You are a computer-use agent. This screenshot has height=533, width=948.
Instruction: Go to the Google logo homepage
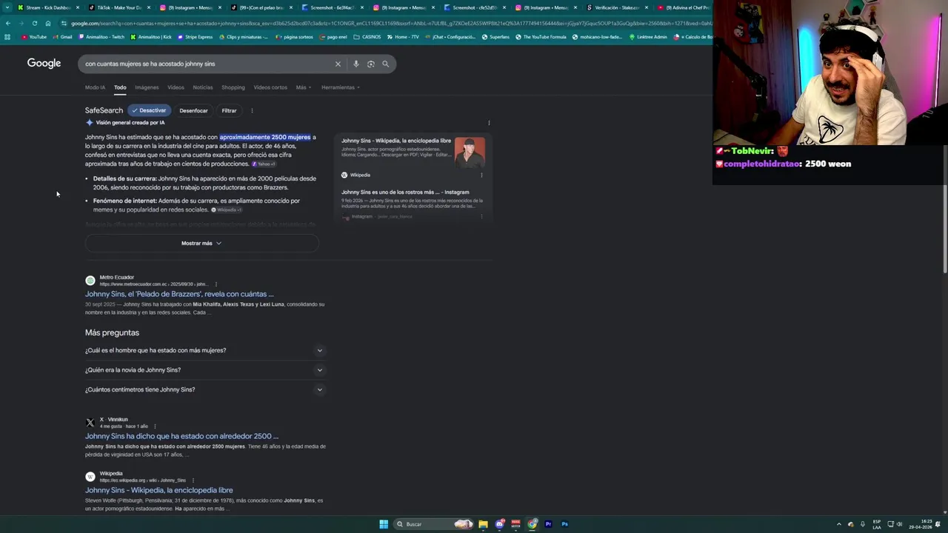44,63
